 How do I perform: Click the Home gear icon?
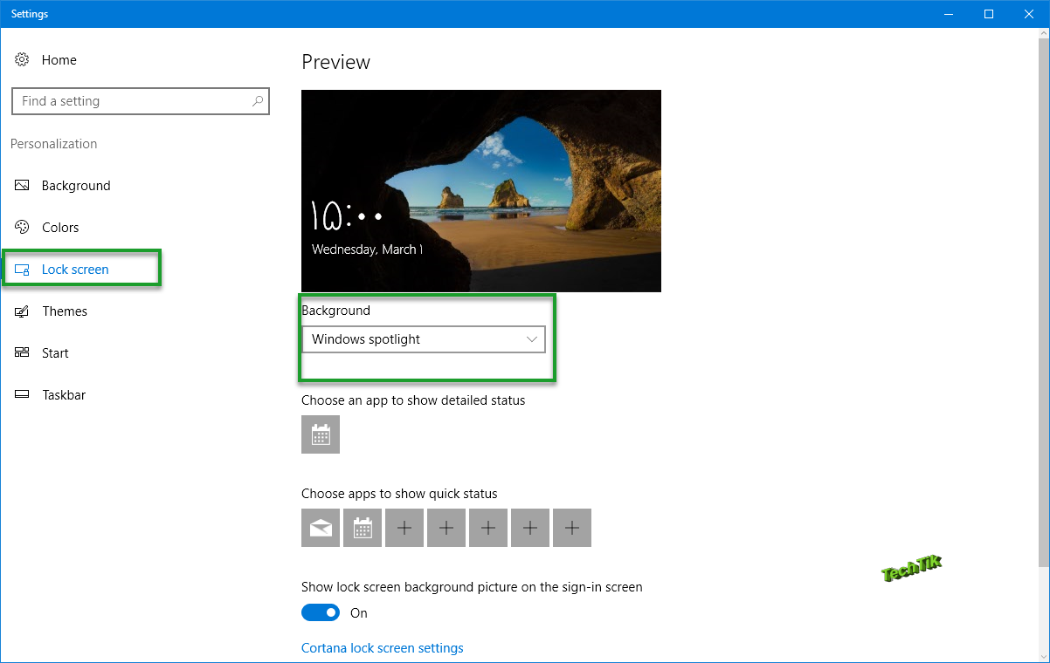point(22,60)
